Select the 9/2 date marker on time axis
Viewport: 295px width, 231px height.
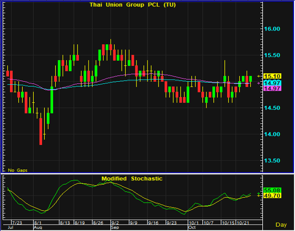115,223
